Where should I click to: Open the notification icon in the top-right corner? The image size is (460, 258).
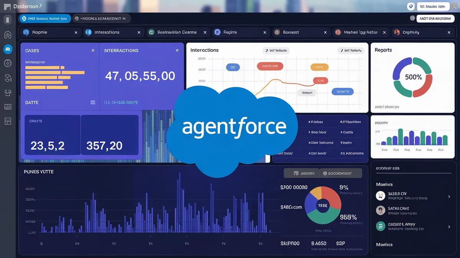point(411,6)
